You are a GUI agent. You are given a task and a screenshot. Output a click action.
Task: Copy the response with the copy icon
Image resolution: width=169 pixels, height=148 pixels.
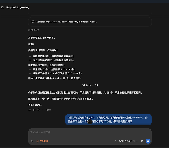pos(30,110)
